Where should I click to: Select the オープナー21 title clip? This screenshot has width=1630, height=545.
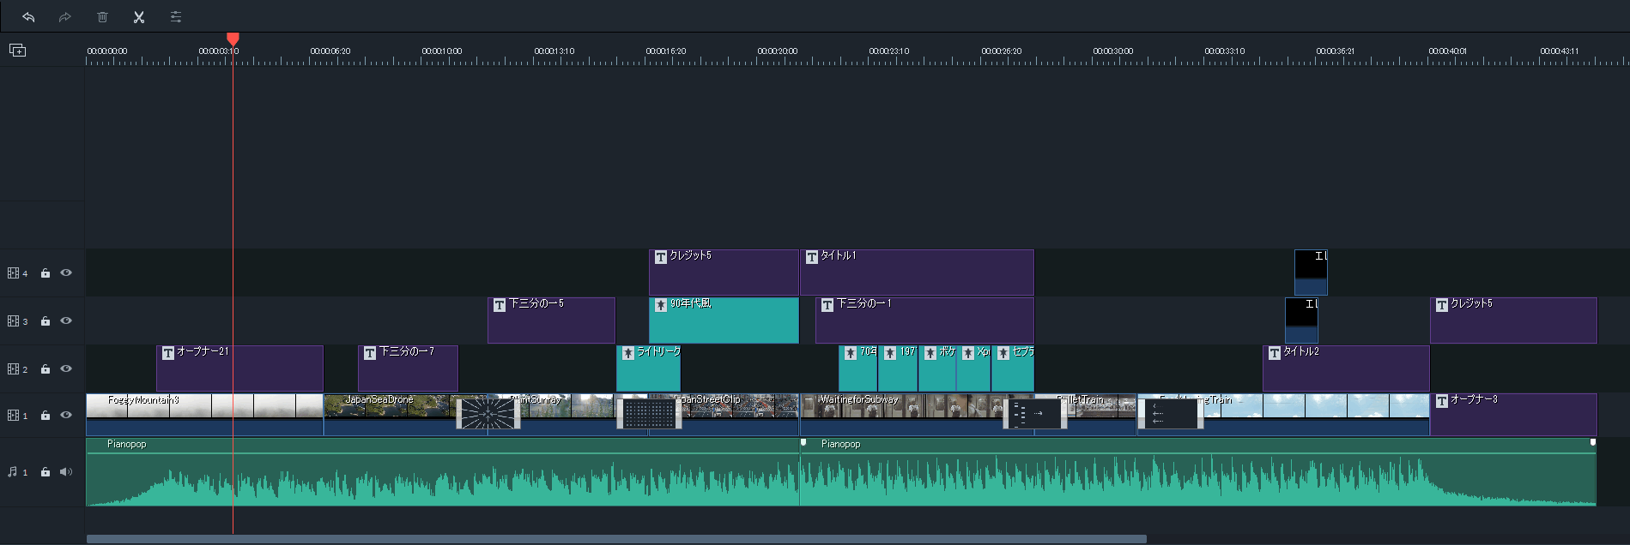(x=239, y=370)
